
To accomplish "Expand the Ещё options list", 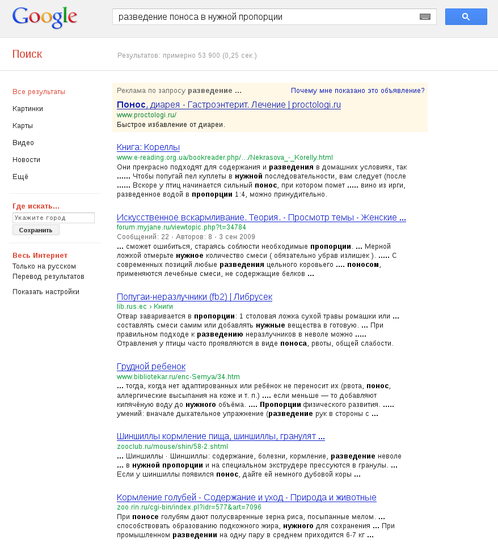I will click(x=20, y=177).
